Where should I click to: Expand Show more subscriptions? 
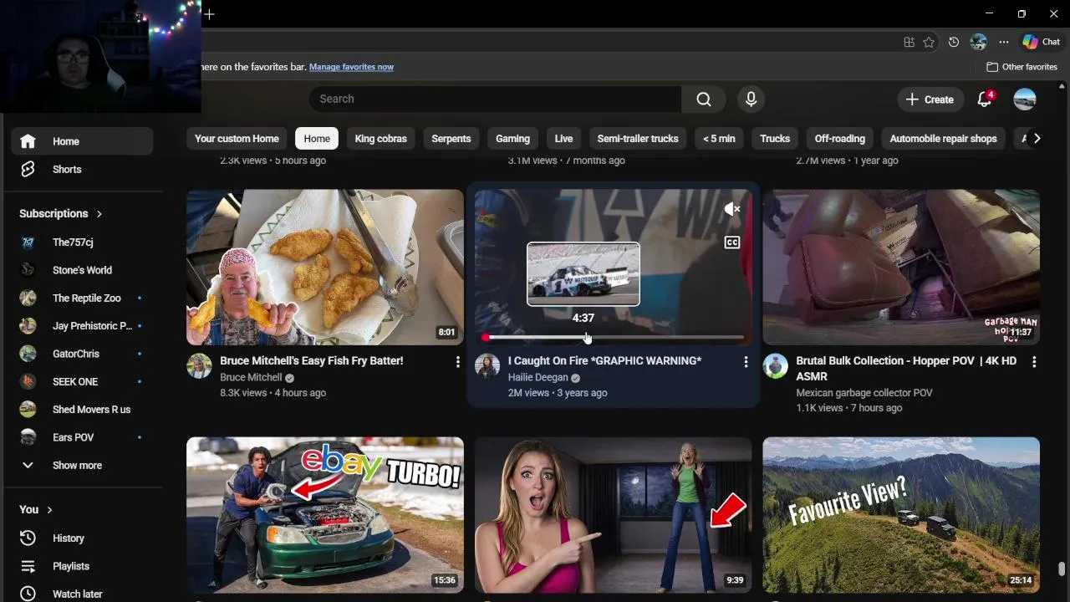[82, 465]
